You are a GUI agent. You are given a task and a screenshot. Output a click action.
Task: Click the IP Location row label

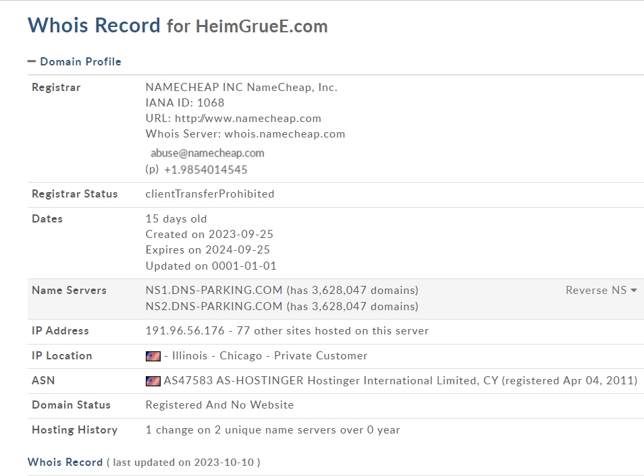[62, 356]
